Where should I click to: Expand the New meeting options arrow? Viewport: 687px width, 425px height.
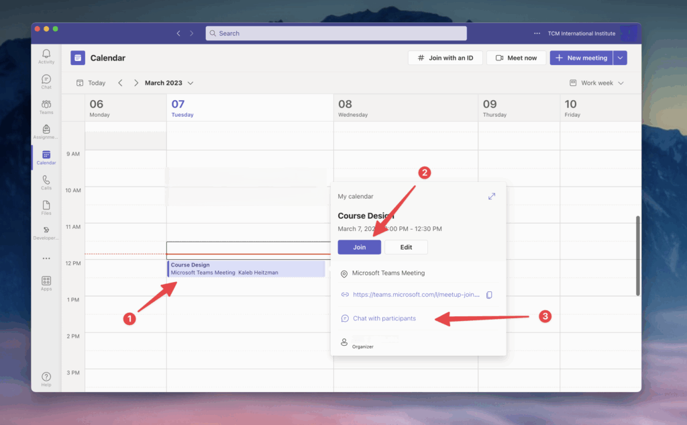click(621, 58)
